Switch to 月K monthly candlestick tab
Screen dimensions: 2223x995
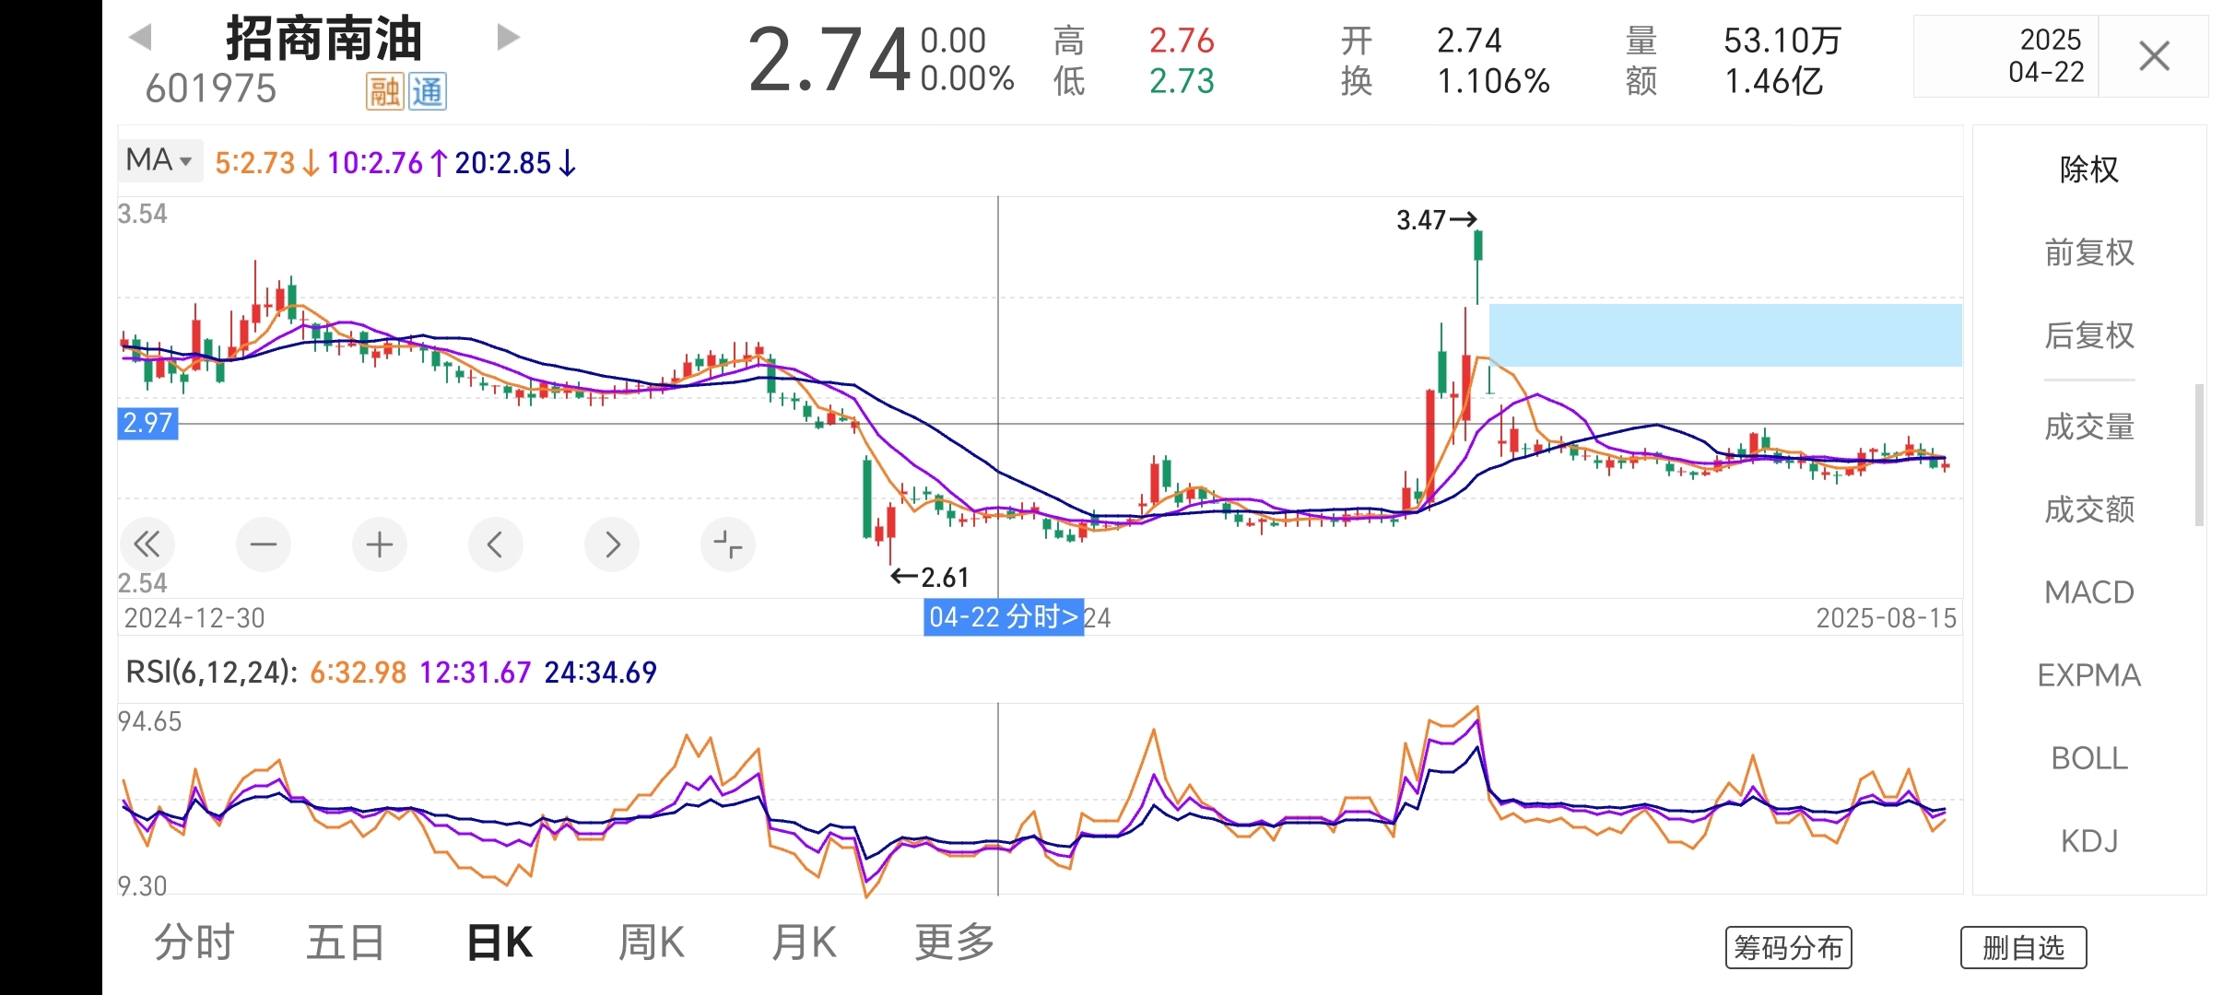click(x=804, y=943)
